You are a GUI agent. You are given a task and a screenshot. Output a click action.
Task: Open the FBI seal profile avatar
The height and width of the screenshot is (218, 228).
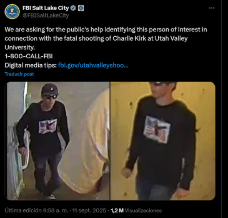[x=12, y=12]
